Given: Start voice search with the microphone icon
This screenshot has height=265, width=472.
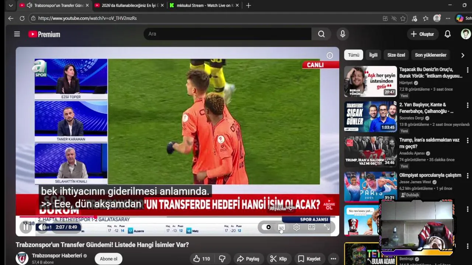Looking at the screenshot, I should tap(343, 34).
